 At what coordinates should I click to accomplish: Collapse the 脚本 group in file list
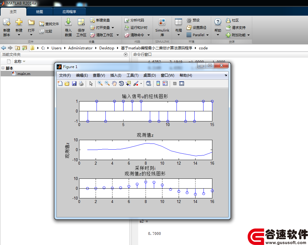point(3,68)
